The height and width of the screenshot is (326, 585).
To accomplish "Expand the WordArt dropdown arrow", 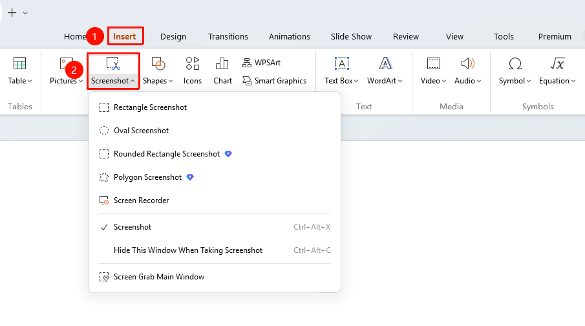I will click(400, 81).
